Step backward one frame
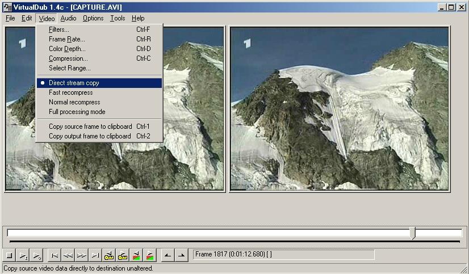 coord(68,255)
